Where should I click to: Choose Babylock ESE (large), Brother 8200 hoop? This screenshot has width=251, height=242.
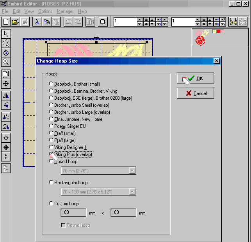pyautogui.click(x=91, y=98)
